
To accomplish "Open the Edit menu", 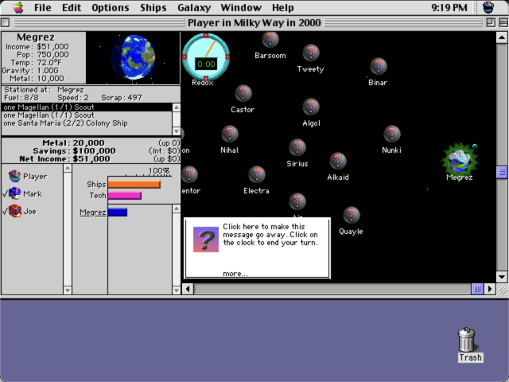I will tap(72, 7).
